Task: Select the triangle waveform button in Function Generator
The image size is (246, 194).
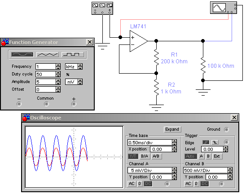Action: tap(48, 54)
